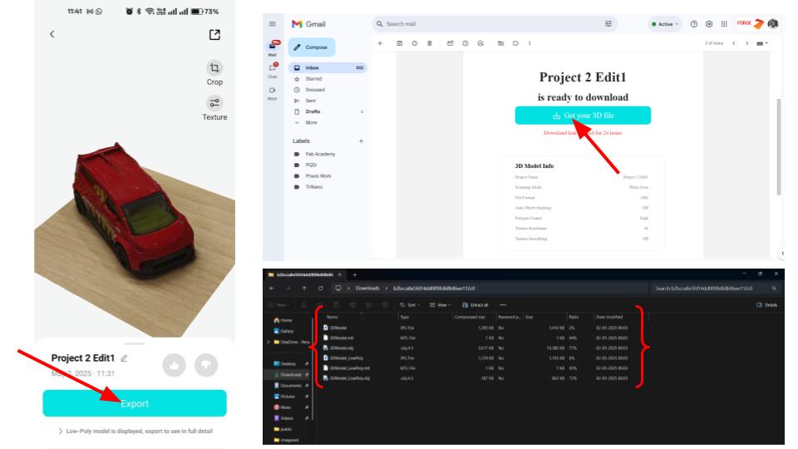Open the Inbox folder in Gmail
The width and height of the screenshot is (798, 449).
[x=328, y=67]
